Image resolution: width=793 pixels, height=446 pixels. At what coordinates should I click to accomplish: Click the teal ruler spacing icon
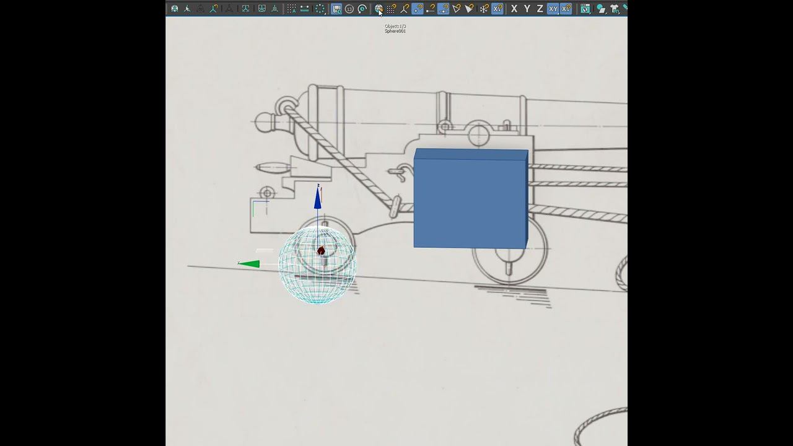pos(305,9)
